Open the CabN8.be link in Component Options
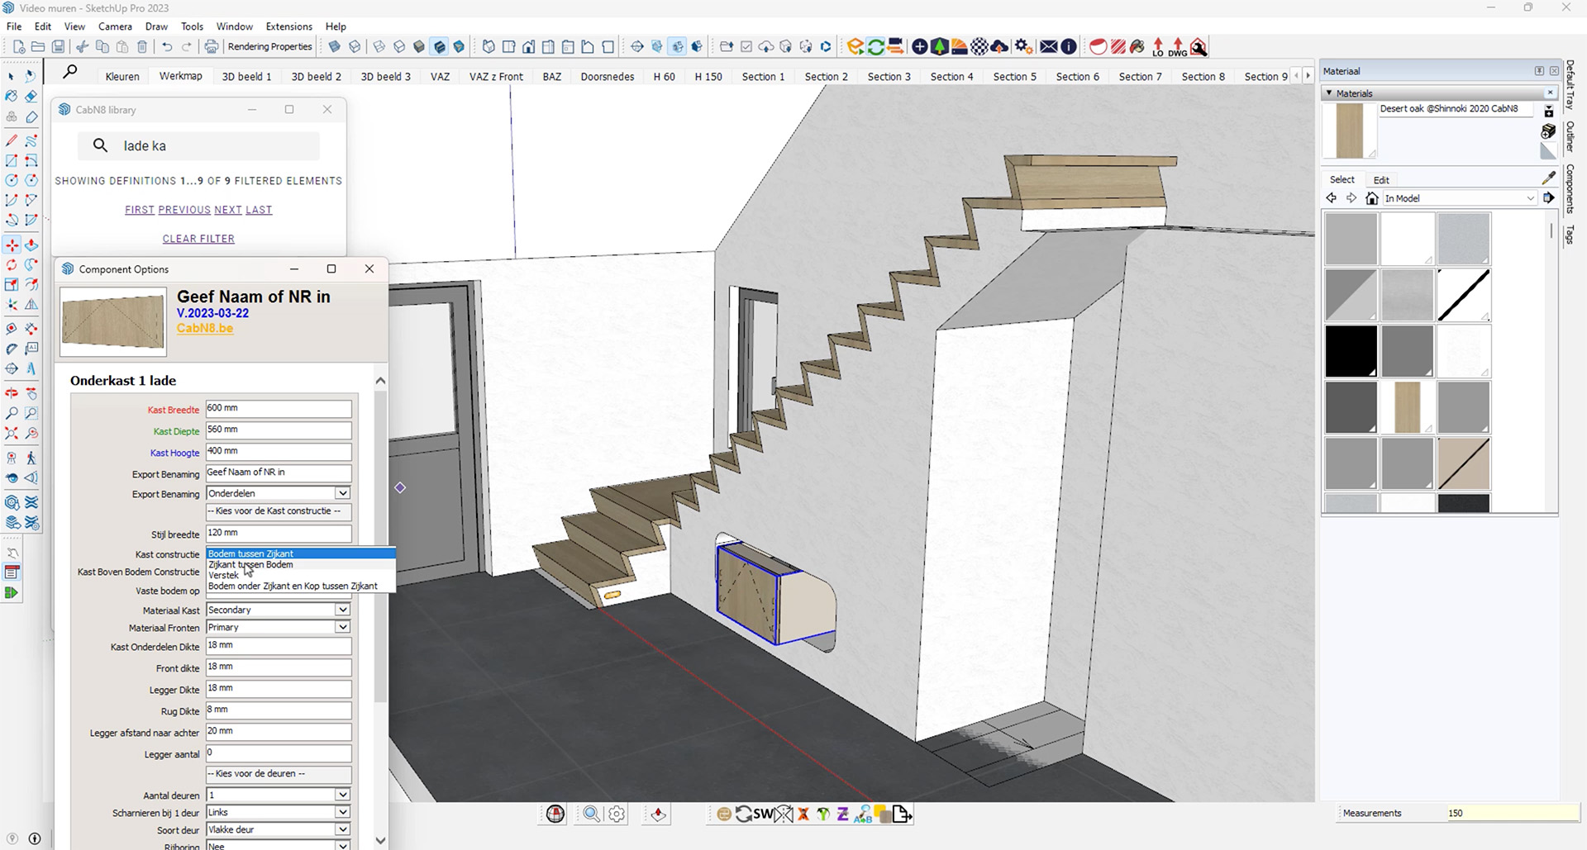1587x850 pixels. pyautogui.click(x=205, y=328)
